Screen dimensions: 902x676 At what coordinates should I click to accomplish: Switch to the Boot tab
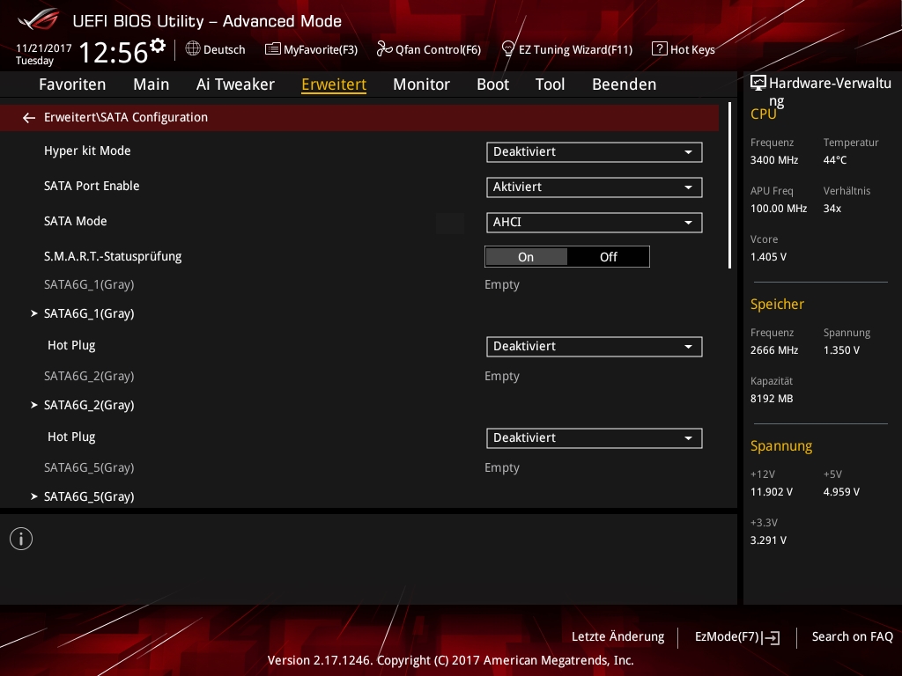point(492,84)
